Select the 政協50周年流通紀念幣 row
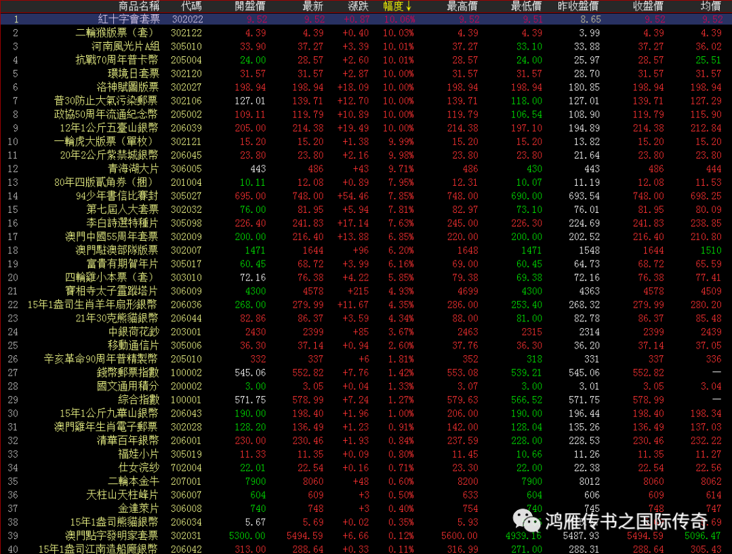This screenshot has height=554, width=732. 366,115
